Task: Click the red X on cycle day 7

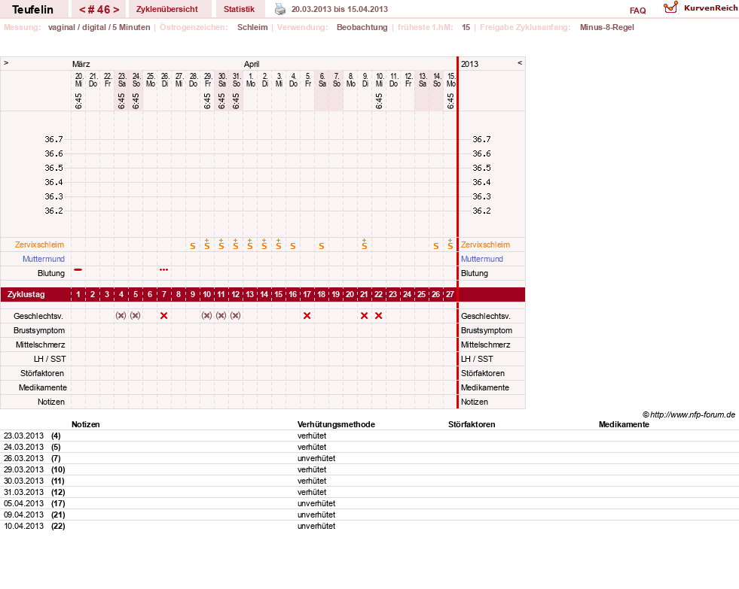Action: click(163, 316)
